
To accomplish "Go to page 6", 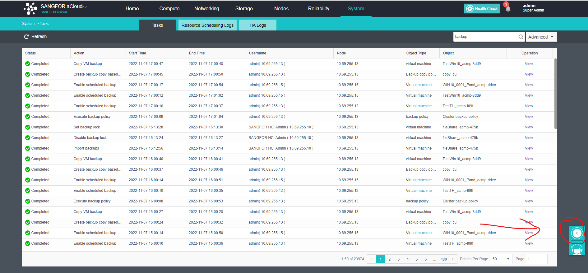I will pyautogui.click(x=425, y=259).
